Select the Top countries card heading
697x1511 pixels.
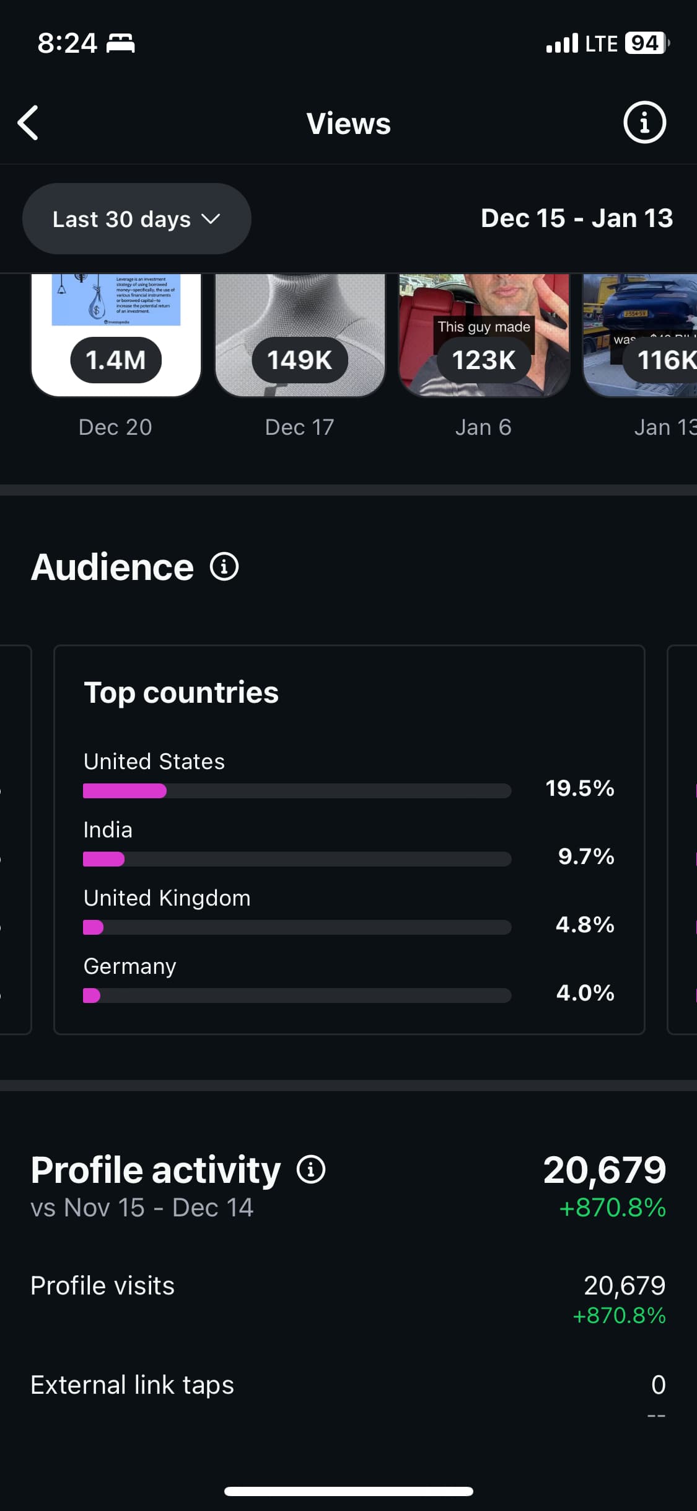pos(181,693)
